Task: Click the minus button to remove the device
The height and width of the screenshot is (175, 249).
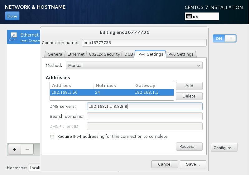Action: (x=27, y=149)
